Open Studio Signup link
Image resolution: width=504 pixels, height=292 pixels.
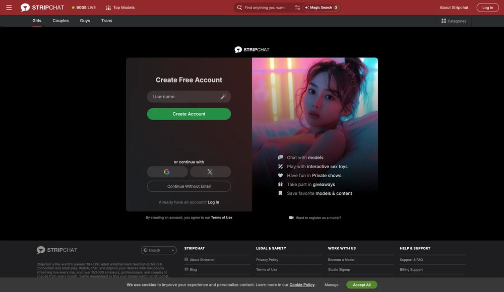pos(339,269)
